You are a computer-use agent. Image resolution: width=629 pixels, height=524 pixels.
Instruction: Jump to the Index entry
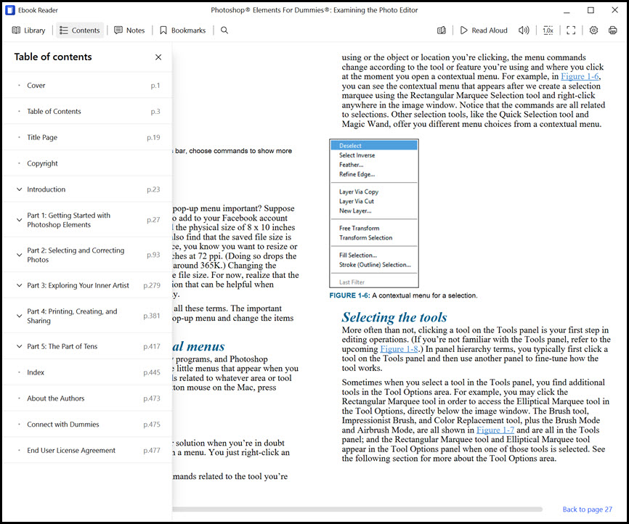[87, 372]
